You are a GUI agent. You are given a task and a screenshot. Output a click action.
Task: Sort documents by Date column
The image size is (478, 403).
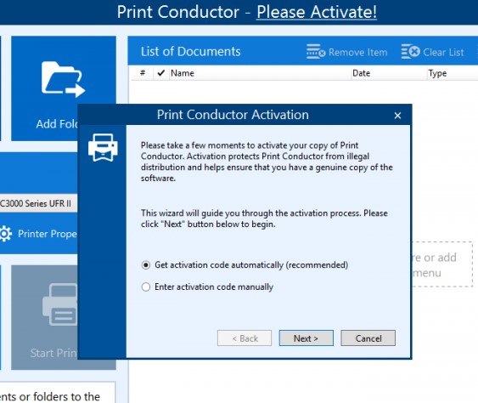(x=389, y=73)
